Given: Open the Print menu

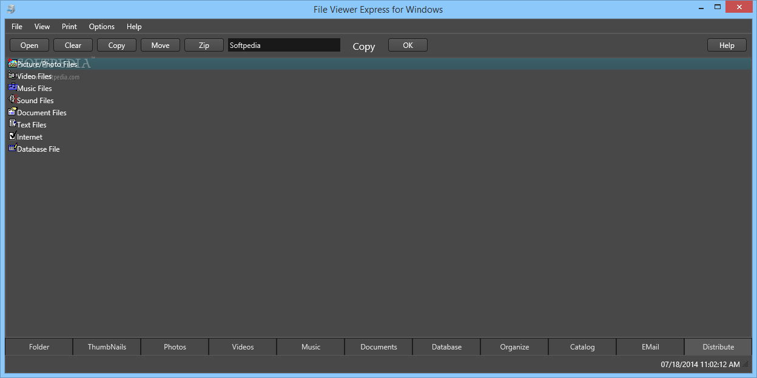Looking at the screenshot, I should pos(69,26).
